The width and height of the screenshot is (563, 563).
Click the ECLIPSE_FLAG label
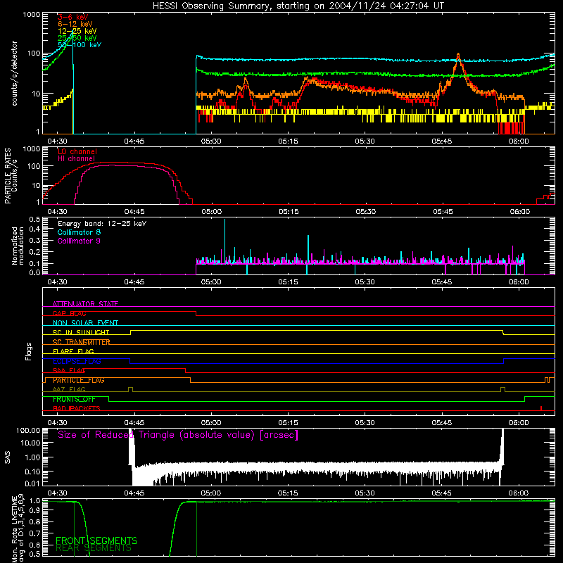pyautogui.click(x=77, y=361)
